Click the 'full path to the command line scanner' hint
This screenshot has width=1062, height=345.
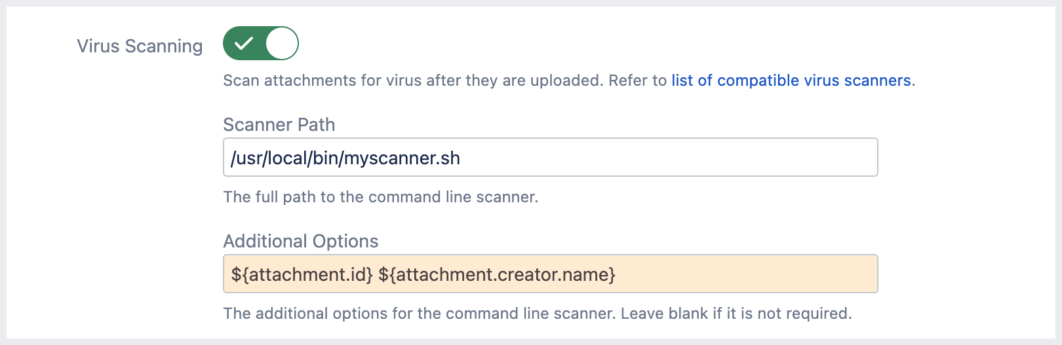tap(380, 197)
